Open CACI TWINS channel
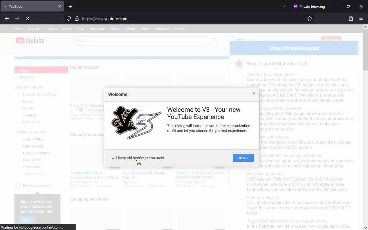368x230 pixels. (x=33, y=139)
